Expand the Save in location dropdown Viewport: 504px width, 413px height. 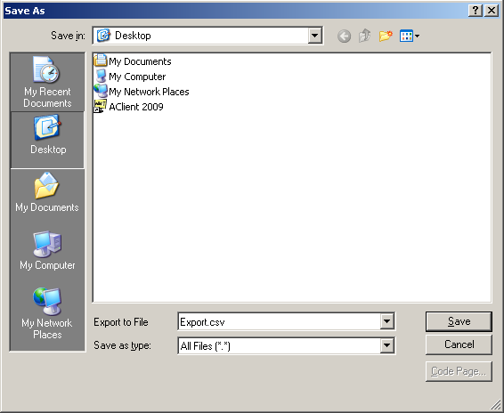coord(314,36)
